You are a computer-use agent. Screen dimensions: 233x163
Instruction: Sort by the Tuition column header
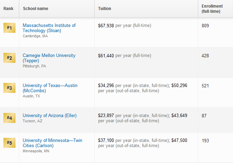tap(105, 9)
